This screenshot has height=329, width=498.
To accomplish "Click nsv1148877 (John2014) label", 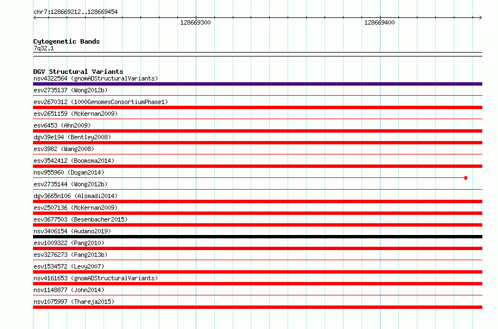I will 69,290.
